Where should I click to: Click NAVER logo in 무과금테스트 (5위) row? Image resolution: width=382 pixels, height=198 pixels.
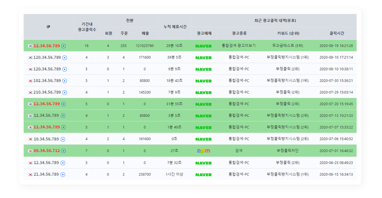click(203, 46)
